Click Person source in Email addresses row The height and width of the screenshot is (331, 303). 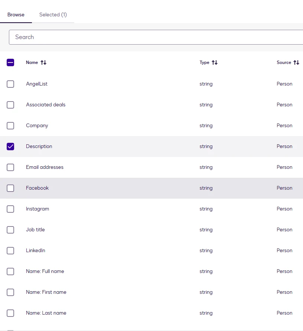tap(284, 167)
